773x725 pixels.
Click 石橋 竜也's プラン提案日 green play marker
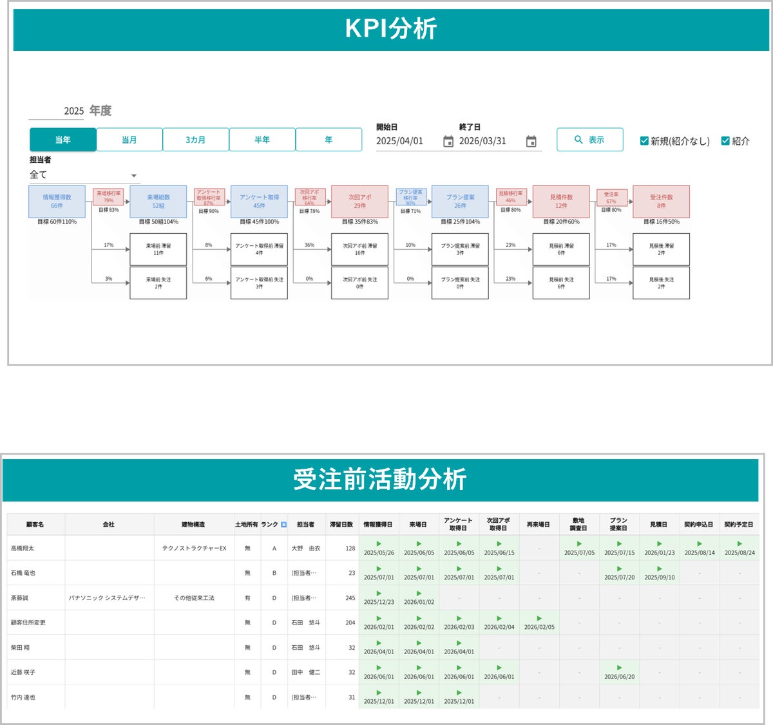point(619,569)
